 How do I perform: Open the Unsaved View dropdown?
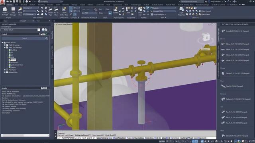163,11
